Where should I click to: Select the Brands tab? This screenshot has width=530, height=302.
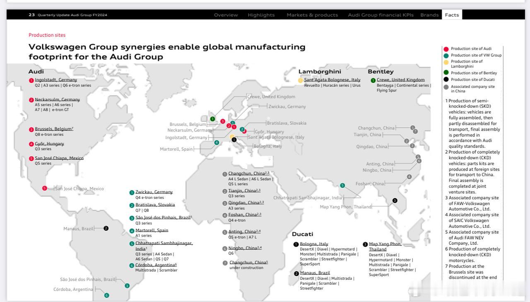coord(429,15)
